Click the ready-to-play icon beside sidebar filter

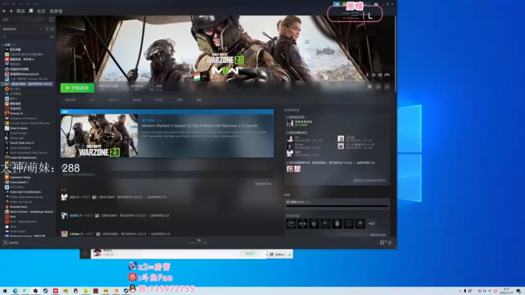[x=52, y=29]
